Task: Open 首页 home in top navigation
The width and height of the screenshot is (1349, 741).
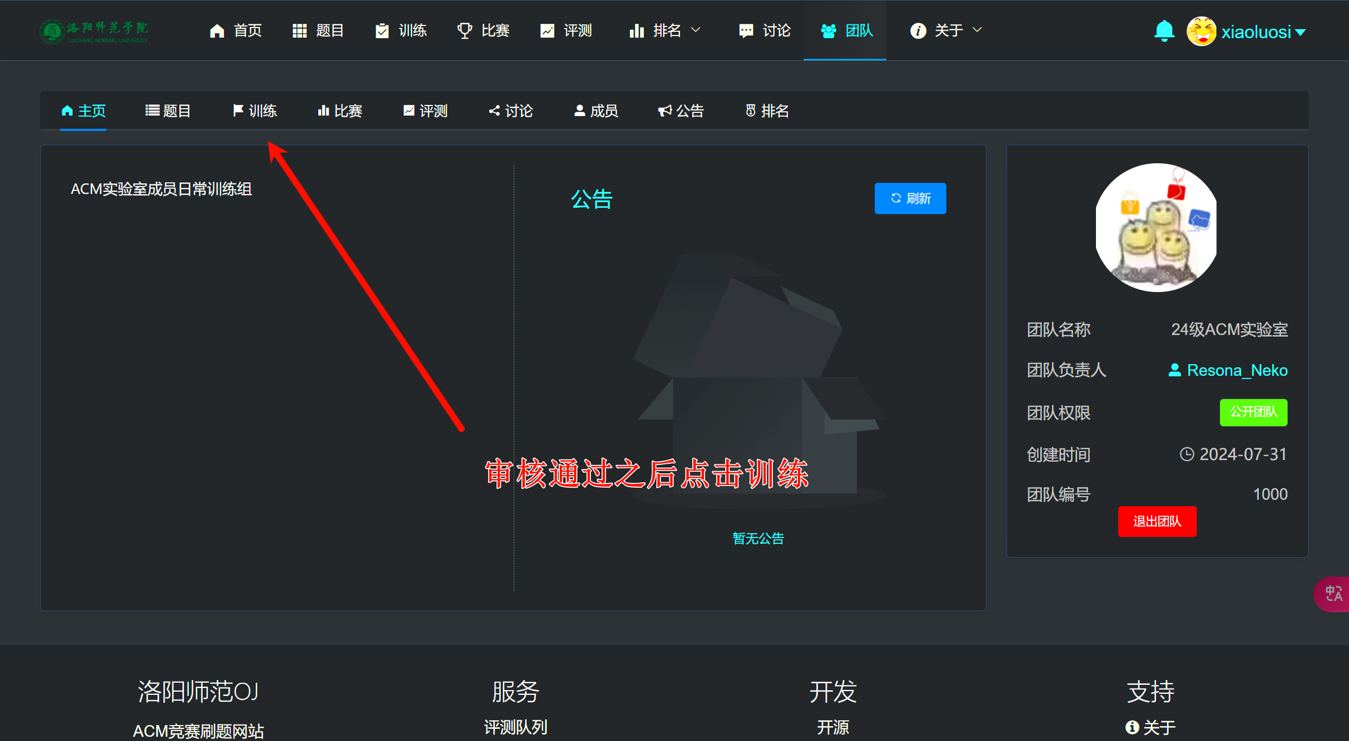Action: coord(236,31)
